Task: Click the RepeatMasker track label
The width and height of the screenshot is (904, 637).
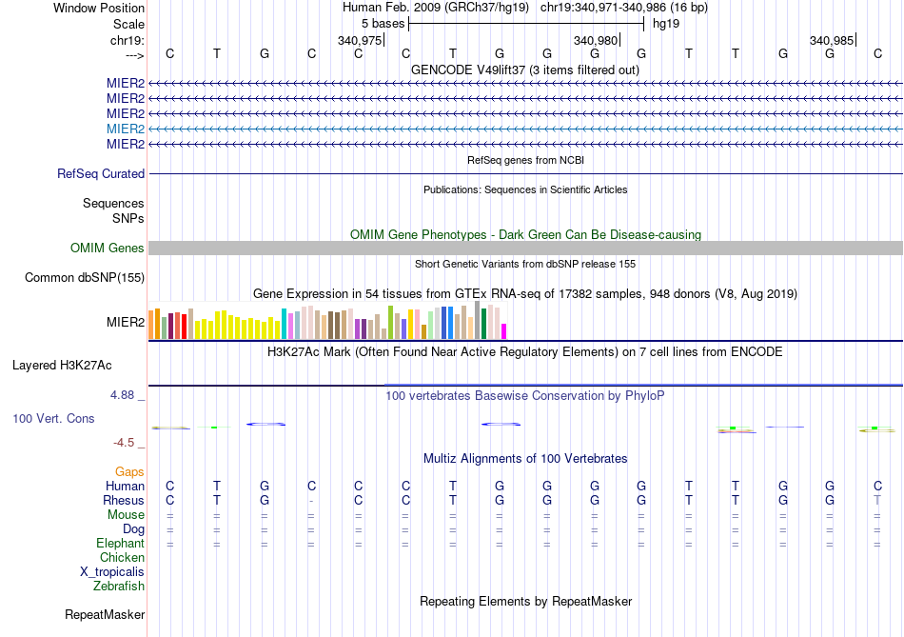Action: [x=105, y=615]
